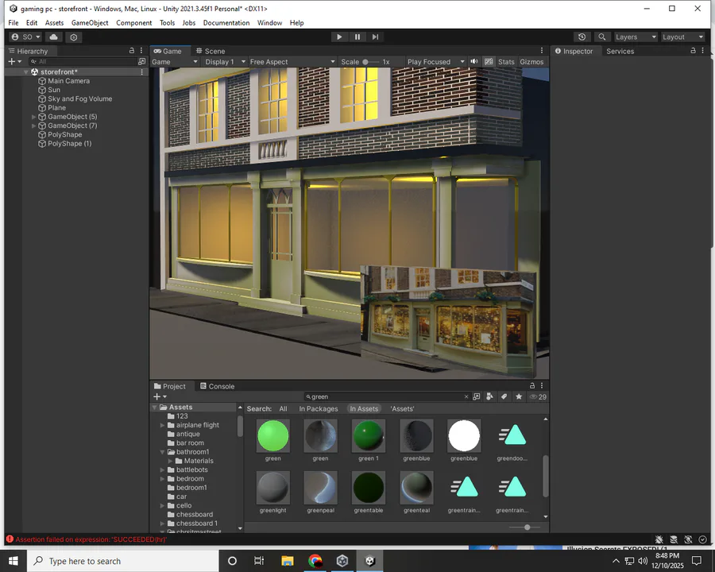
Task: Select search scope 'Assets'
Action: point(402,408)
